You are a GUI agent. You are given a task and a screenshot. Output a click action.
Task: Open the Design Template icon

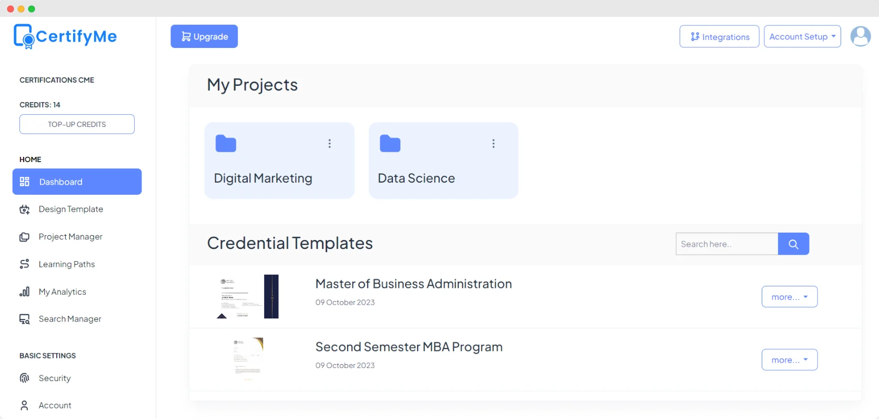25,209
